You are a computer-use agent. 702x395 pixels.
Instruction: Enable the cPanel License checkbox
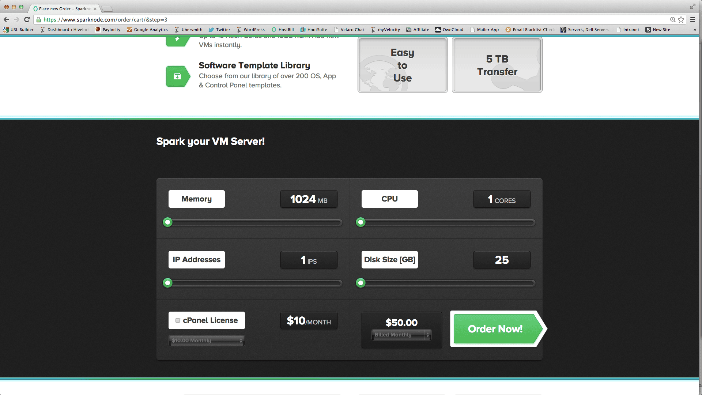tap(178, 320)
